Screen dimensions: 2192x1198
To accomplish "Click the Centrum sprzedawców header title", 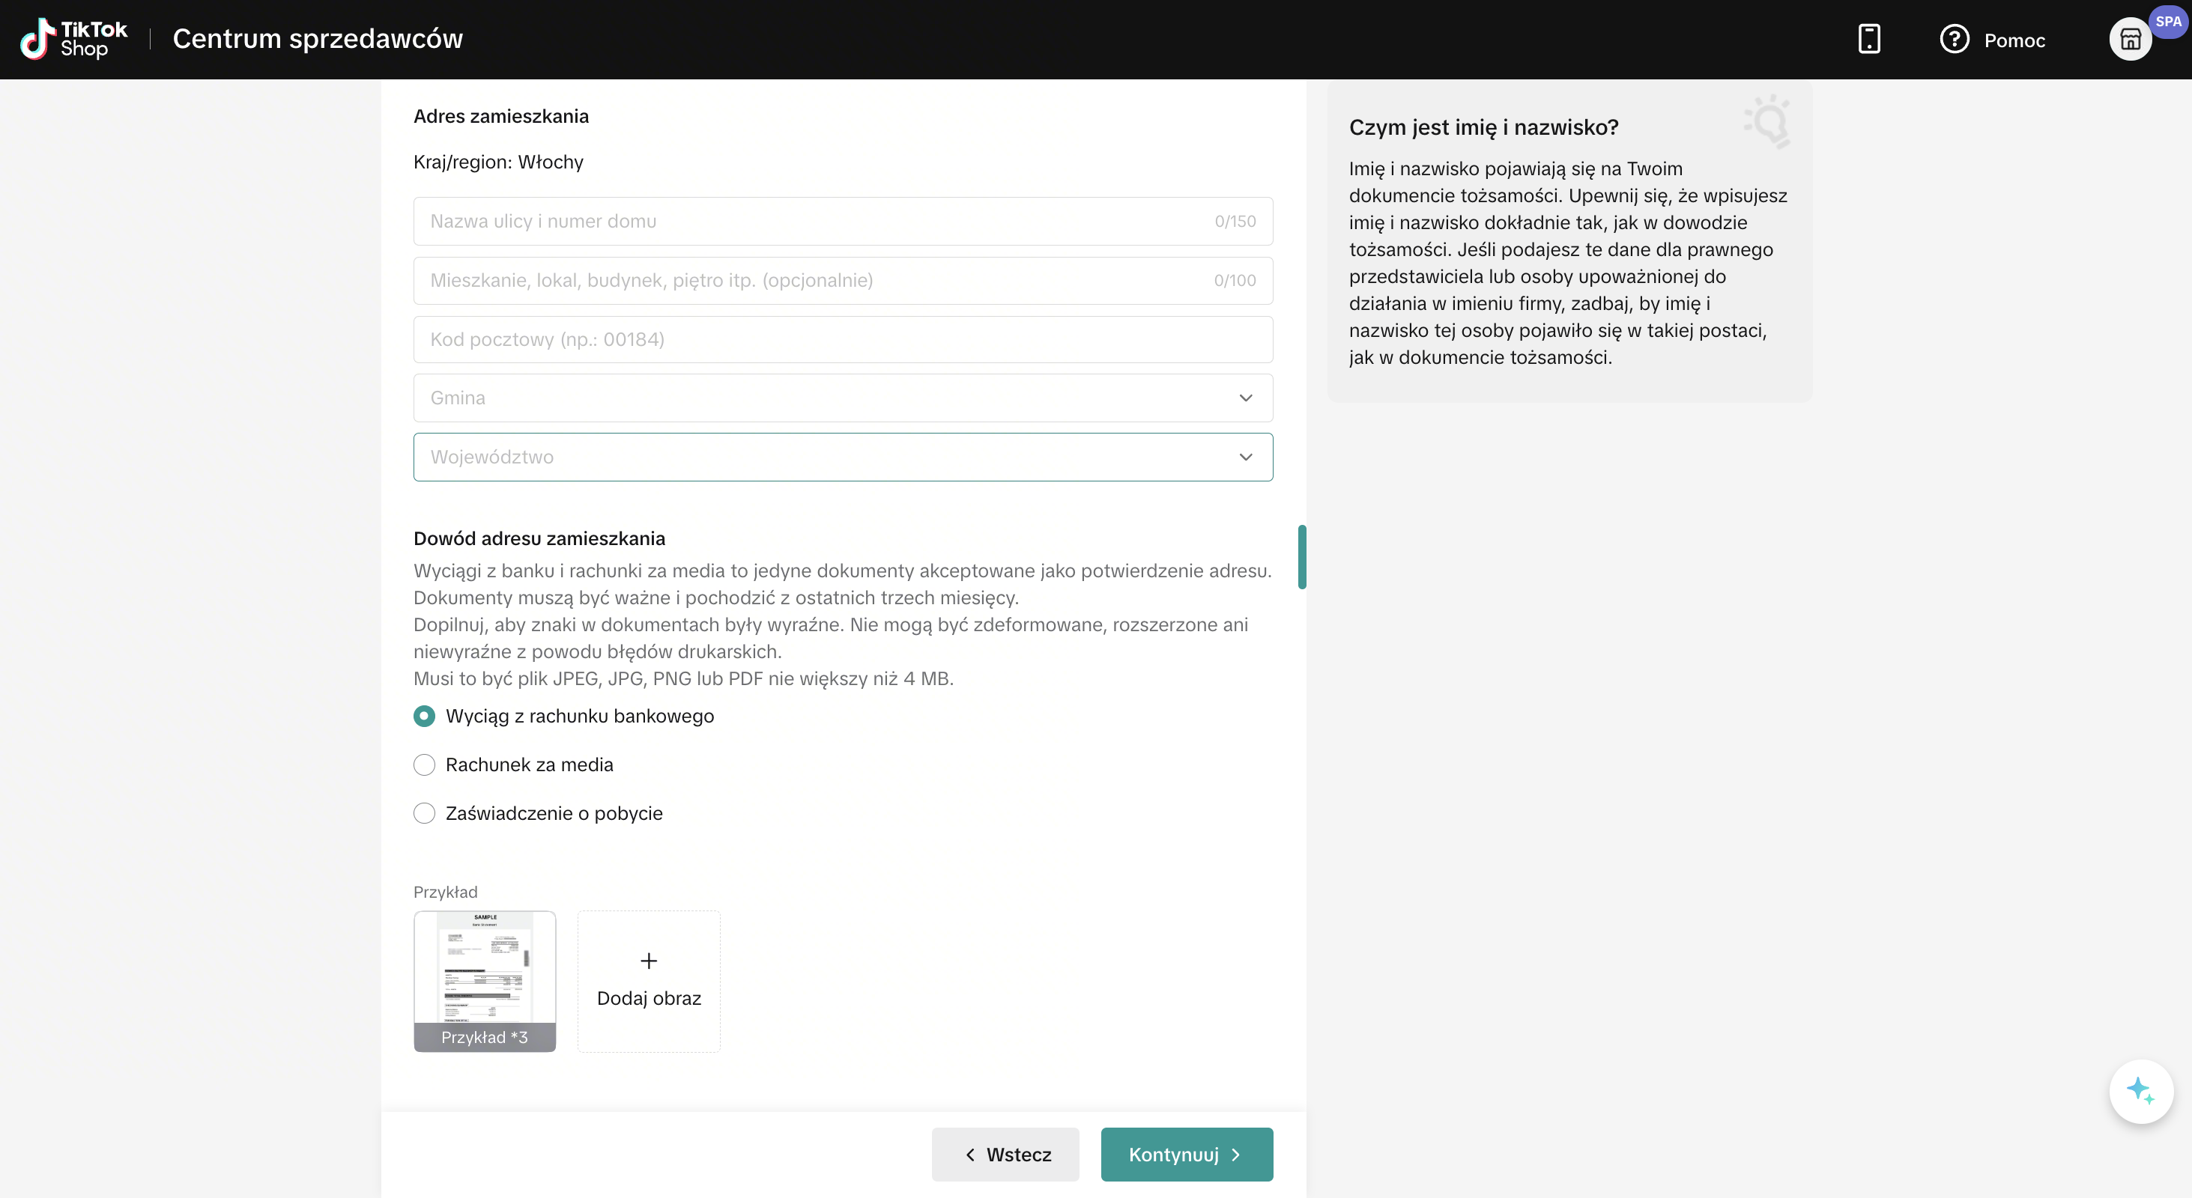I will click(x=318, y=39).
